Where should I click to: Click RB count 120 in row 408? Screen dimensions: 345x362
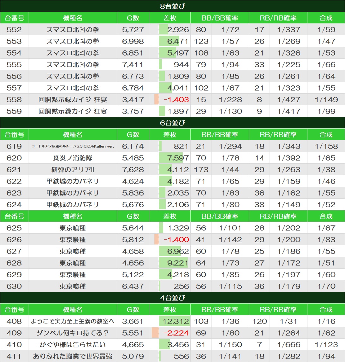point(259,321)
